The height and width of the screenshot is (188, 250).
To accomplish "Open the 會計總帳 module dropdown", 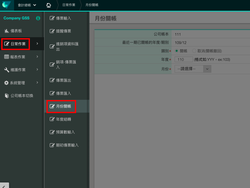I will coord(27,5).
